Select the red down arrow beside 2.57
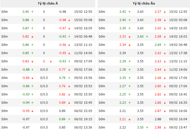Viewport: 190px width, 130px height. point(165,12)
